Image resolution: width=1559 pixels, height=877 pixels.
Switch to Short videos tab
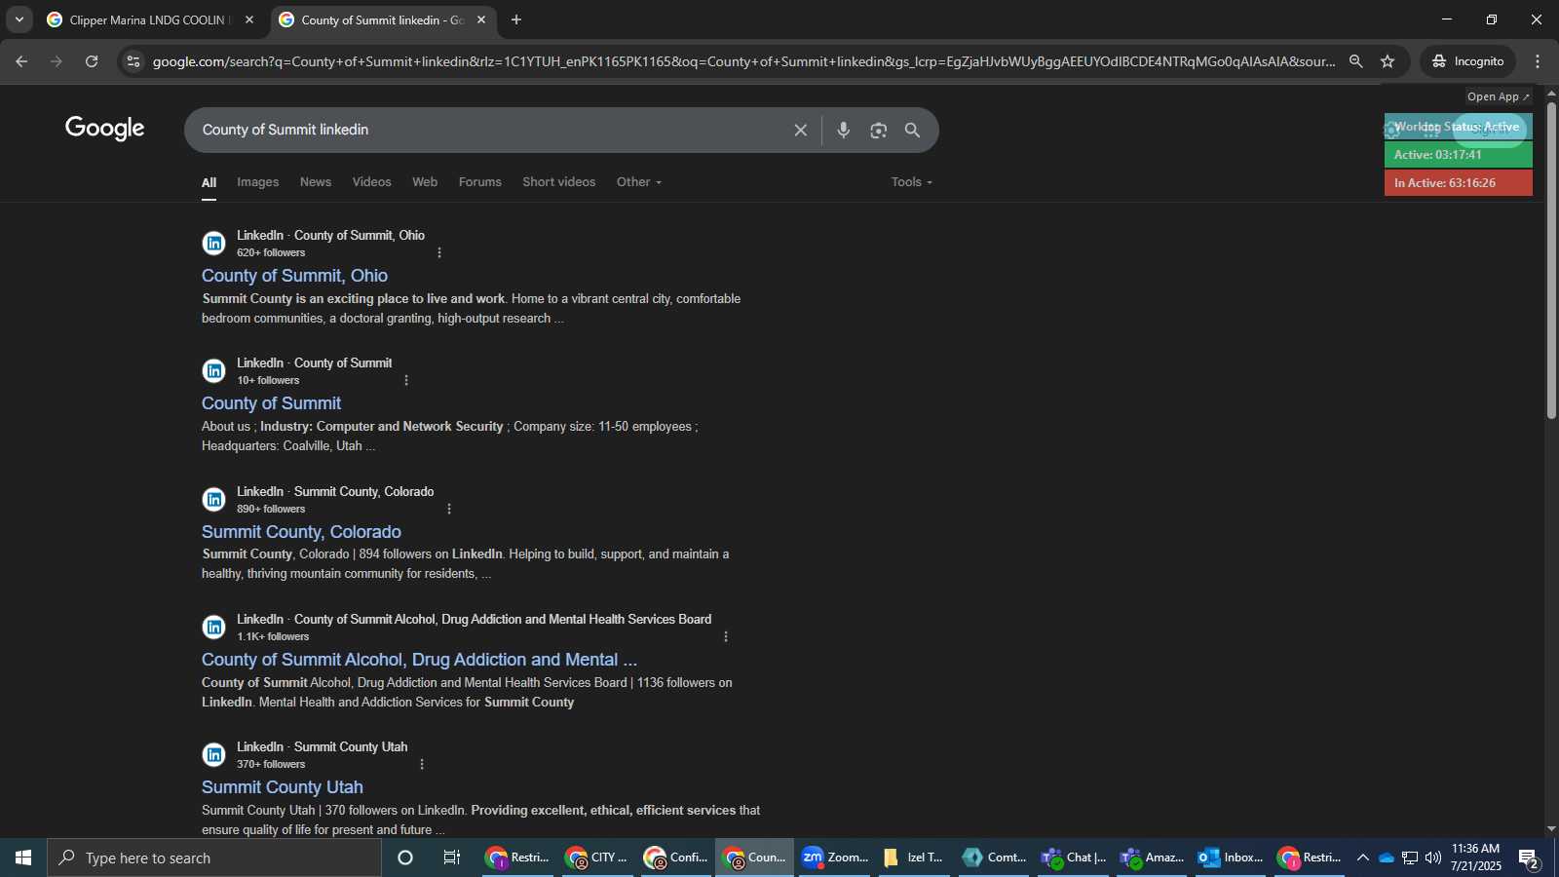pyautogui.click(x=558, y=182)
